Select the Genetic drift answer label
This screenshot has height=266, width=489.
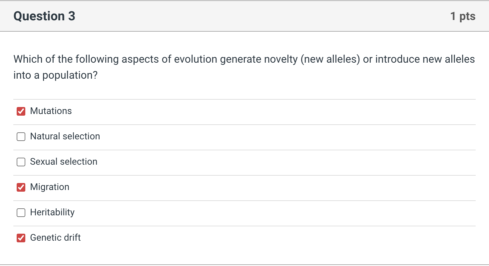coord(55,238)
